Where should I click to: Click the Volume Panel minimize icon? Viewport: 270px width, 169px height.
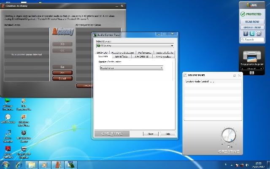pyautogui.click(x=235, y=75)
